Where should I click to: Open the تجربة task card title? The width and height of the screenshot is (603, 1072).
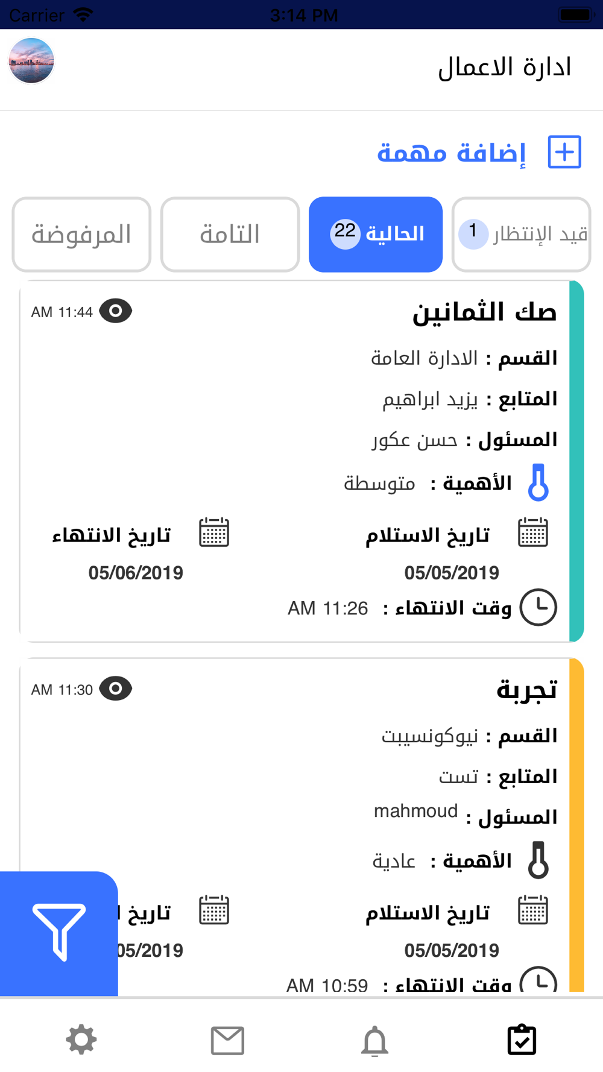(526, 689)
